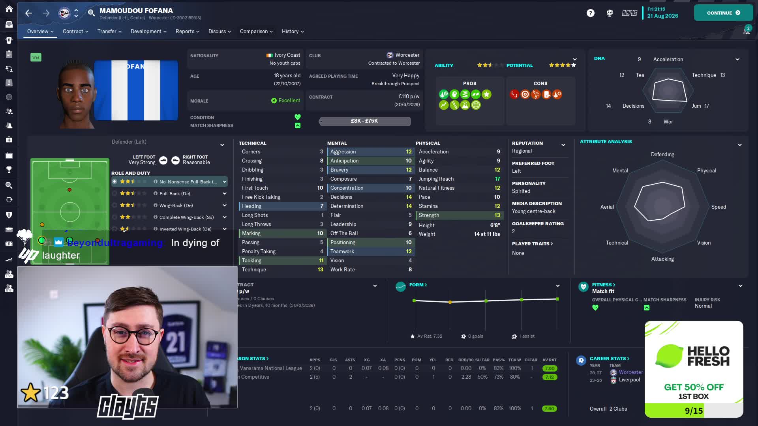758x426 pixels.
Task: Click the Continue button
Action: 723,13
